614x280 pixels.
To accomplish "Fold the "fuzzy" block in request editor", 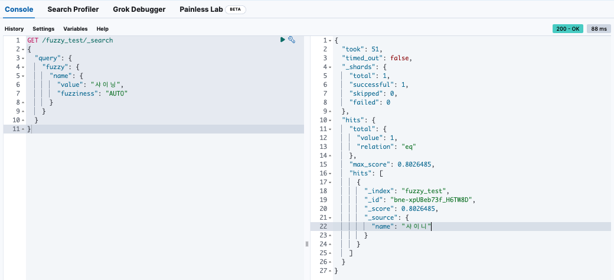I will (22, 67).
